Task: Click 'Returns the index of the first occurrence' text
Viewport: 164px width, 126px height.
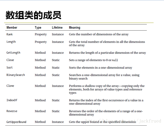Action: coord(106,102)
